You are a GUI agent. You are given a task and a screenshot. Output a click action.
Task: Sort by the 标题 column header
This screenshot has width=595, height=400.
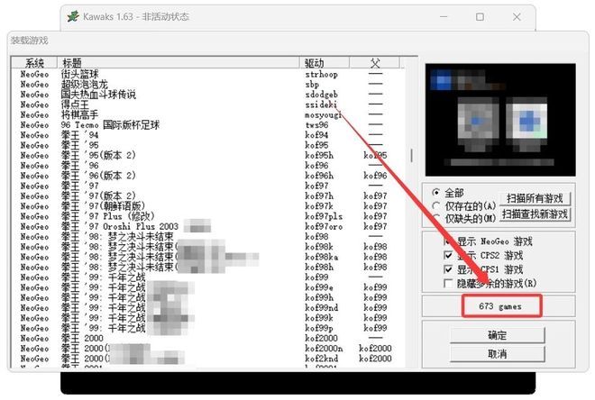178,62
